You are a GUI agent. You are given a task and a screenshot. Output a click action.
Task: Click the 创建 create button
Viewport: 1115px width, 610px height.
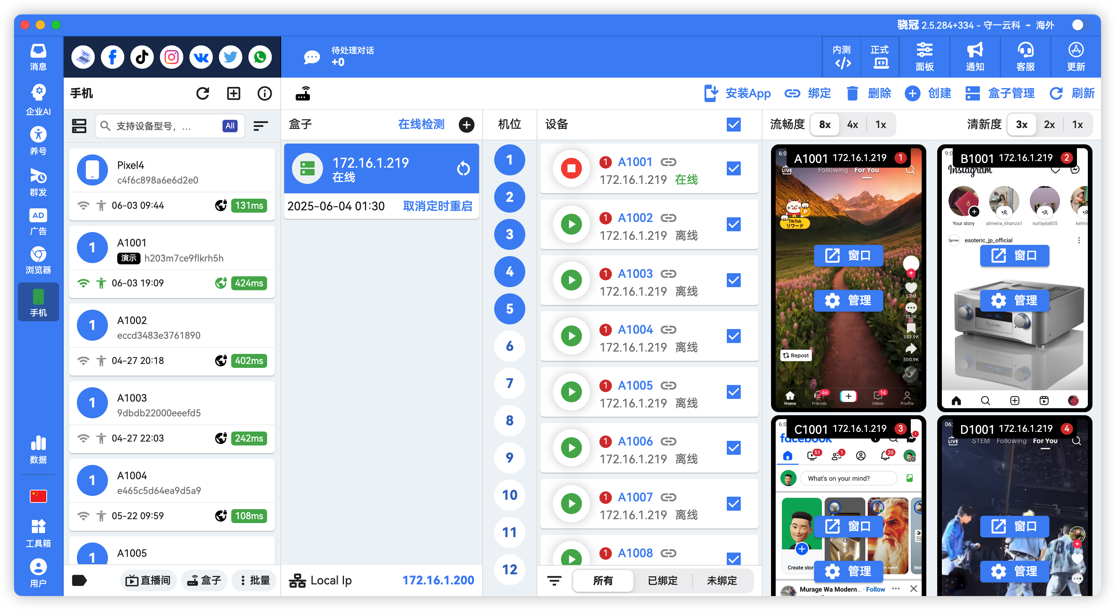tap(927, 93)
